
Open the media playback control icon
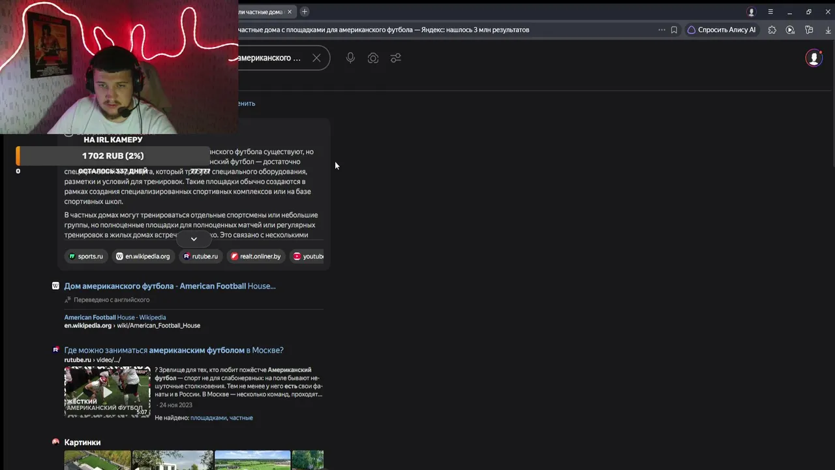[790, 30]
